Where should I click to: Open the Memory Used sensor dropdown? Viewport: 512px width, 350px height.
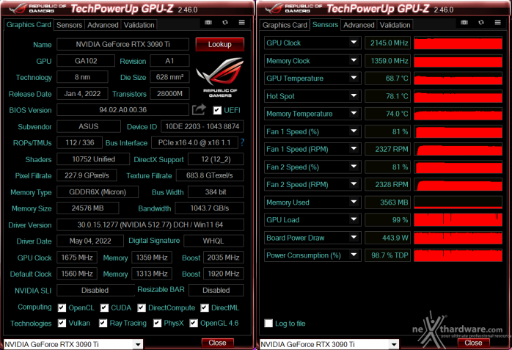coord(354,202)
